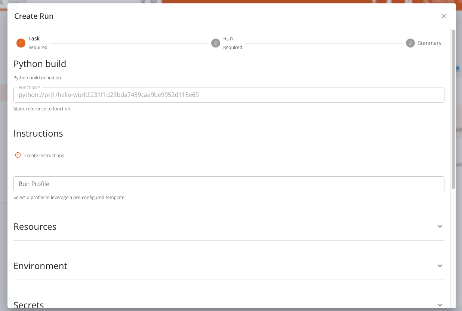Click the Create Instructions text link

pyautogui.click(x=44, y=155)
